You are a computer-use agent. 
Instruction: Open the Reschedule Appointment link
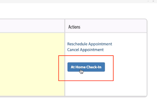pos(90,44)
